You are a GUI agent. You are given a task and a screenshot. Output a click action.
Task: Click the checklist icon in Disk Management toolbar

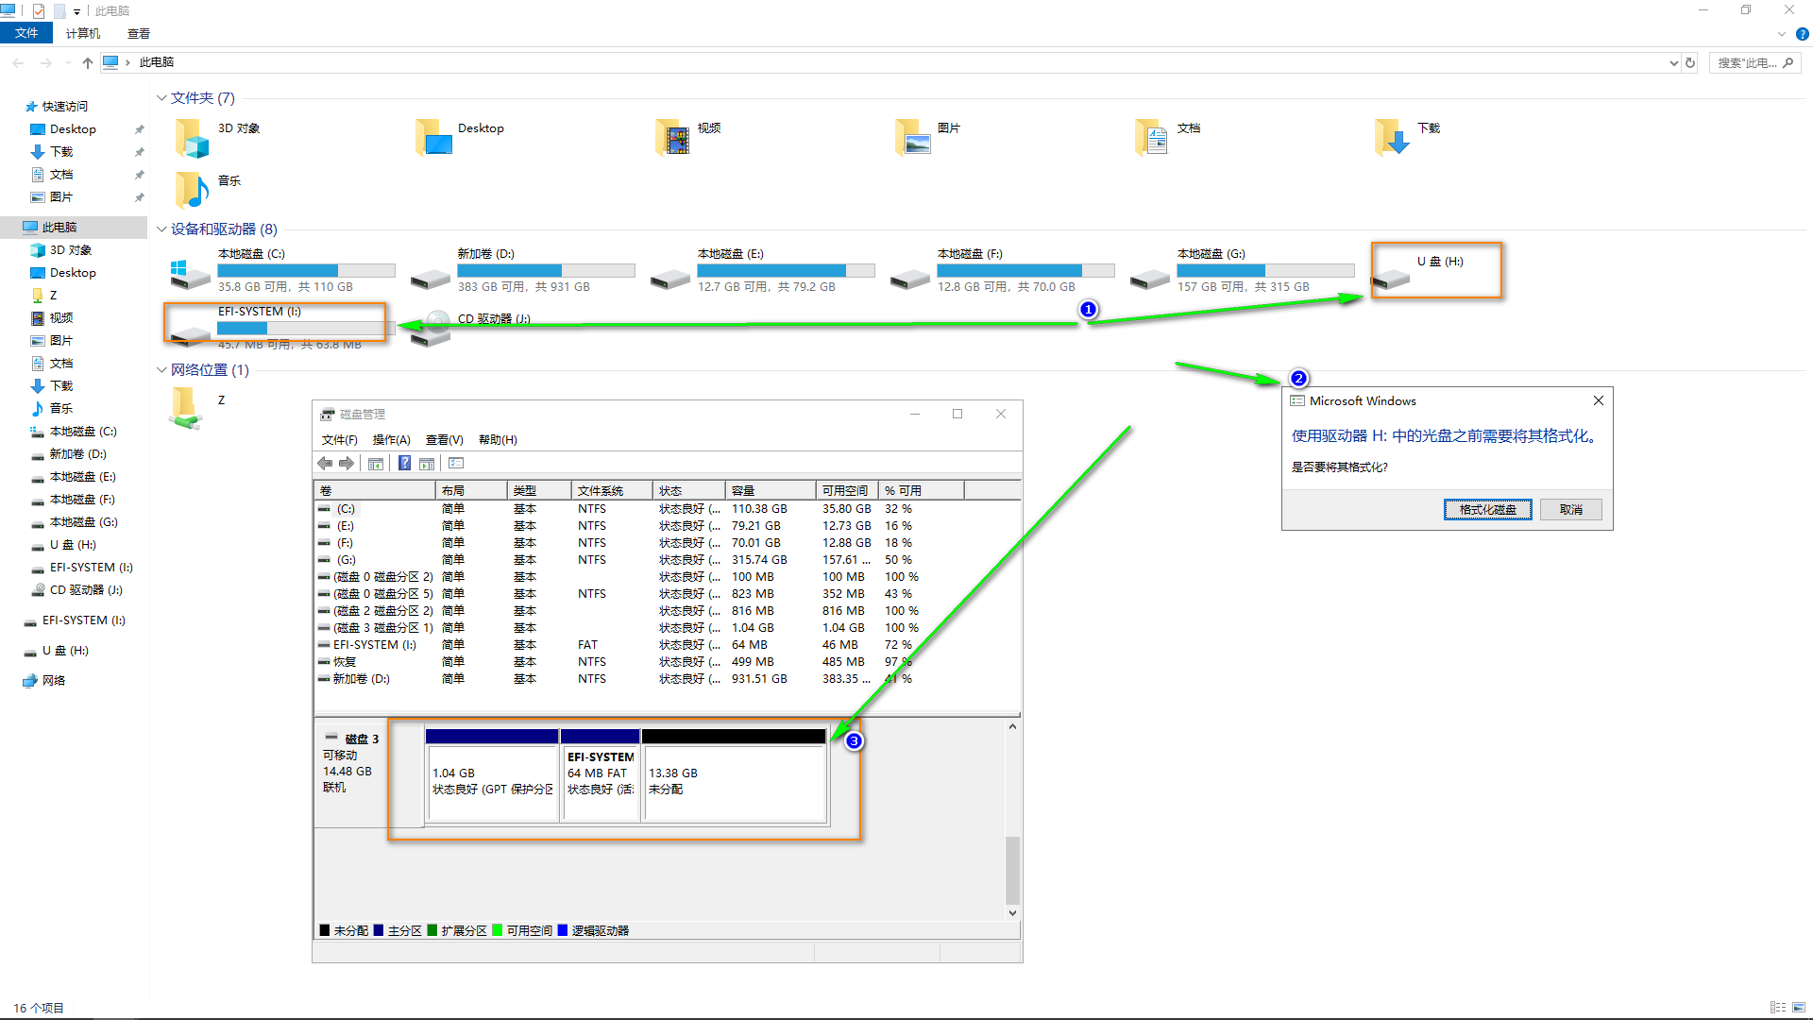[x=456, y=463]
